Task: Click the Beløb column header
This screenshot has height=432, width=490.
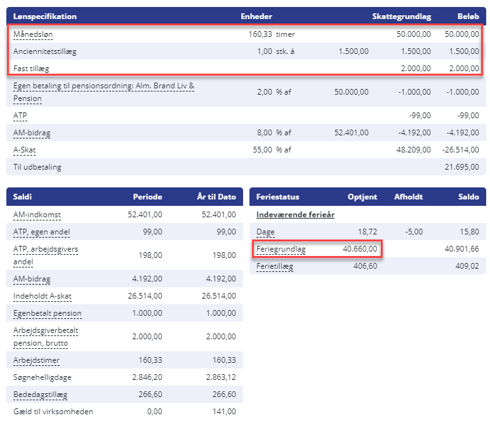Action: click(468, 17)
